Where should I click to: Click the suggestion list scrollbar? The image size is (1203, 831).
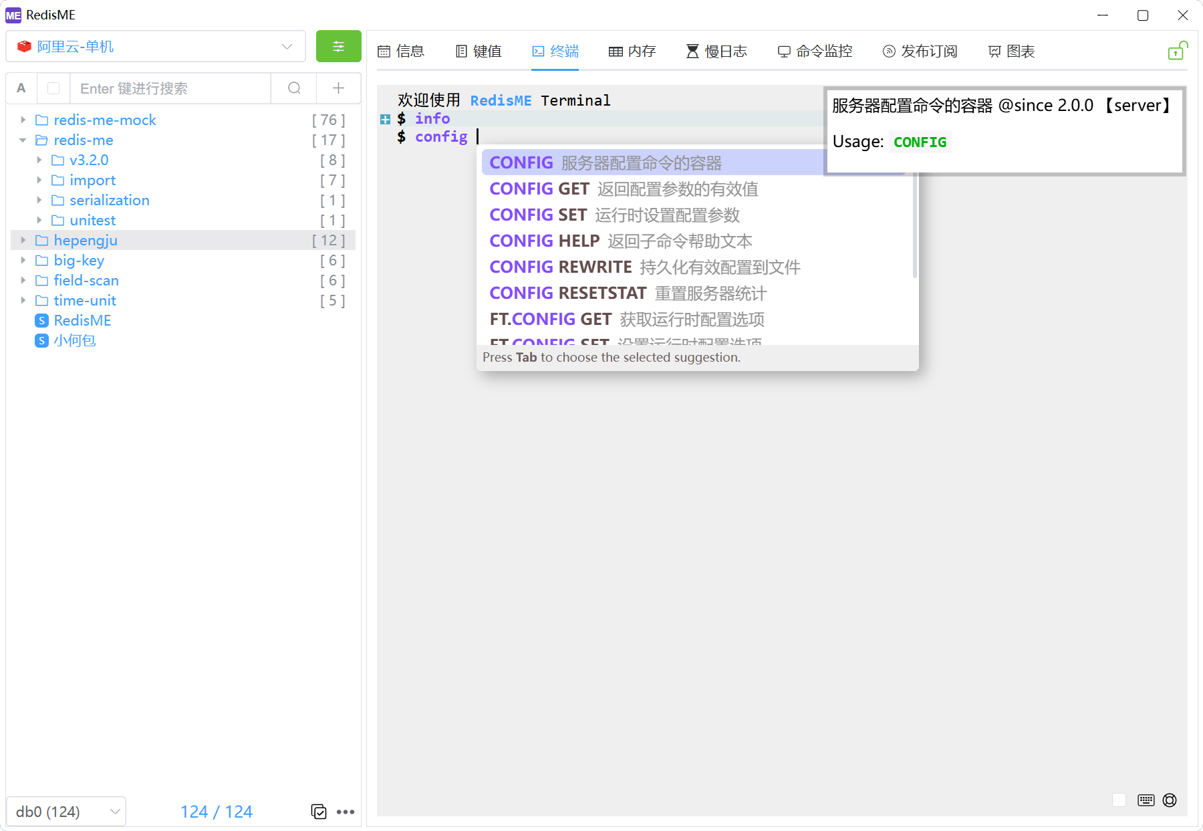[x=915, y=225]
